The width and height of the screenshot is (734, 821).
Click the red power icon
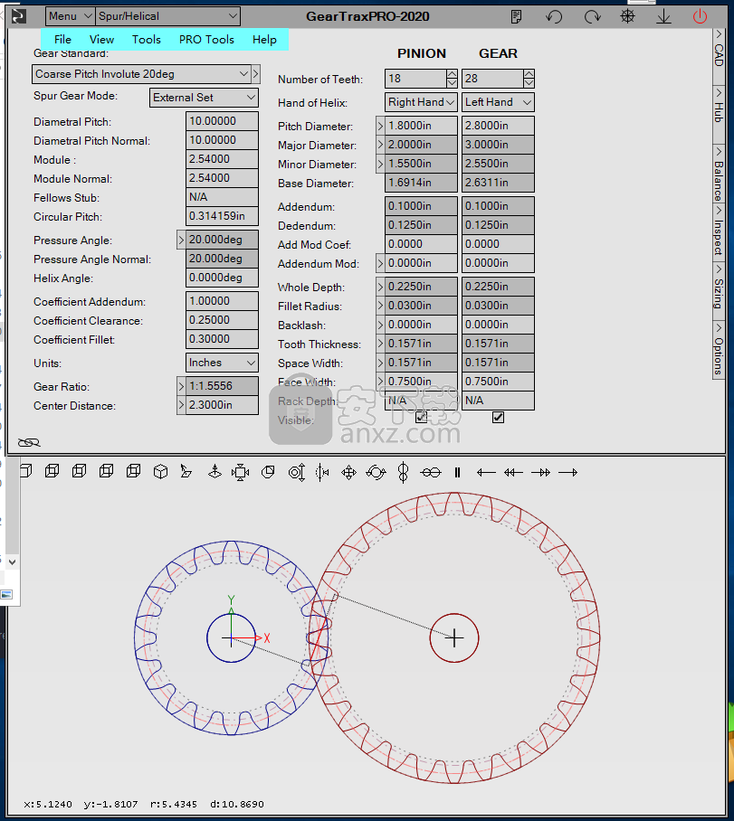(700, 16)
